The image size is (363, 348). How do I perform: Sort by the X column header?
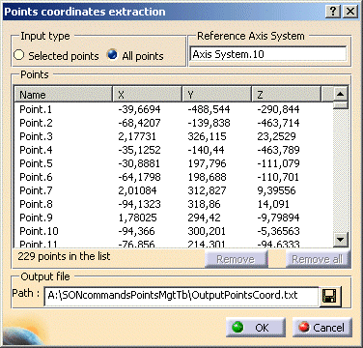pos(148,95)
